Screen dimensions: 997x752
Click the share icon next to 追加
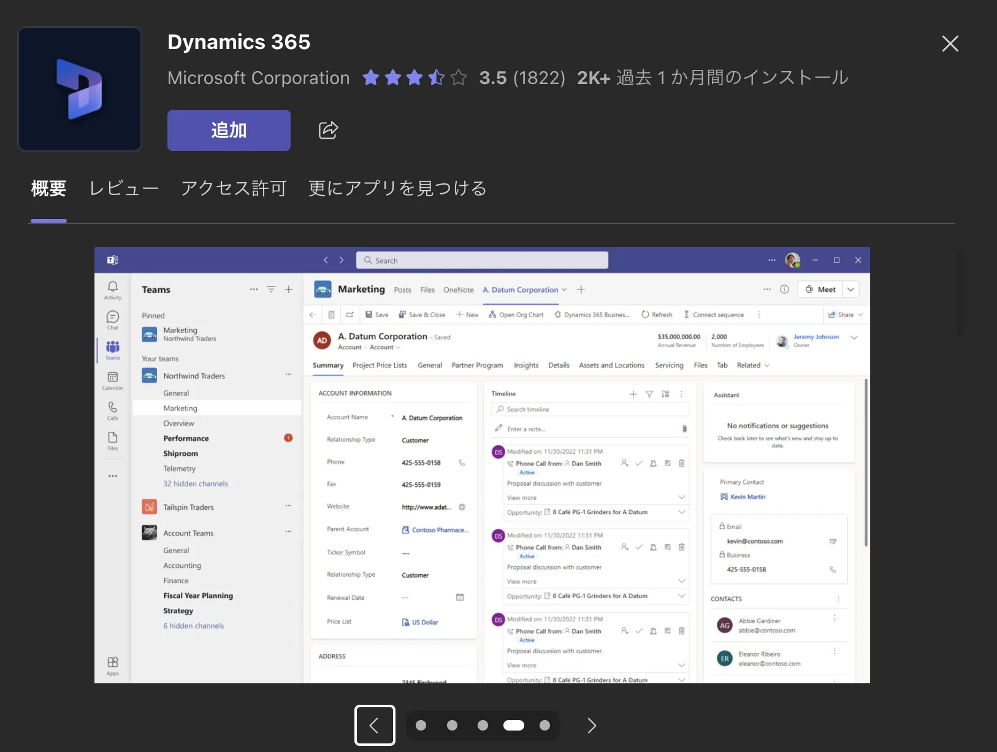click(x=328, y=130)
